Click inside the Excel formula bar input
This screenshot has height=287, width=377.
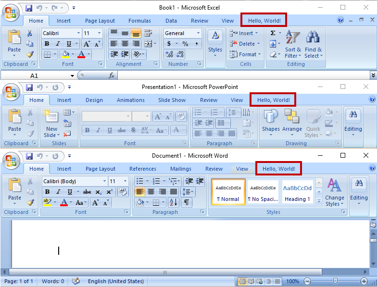(243, 76)
